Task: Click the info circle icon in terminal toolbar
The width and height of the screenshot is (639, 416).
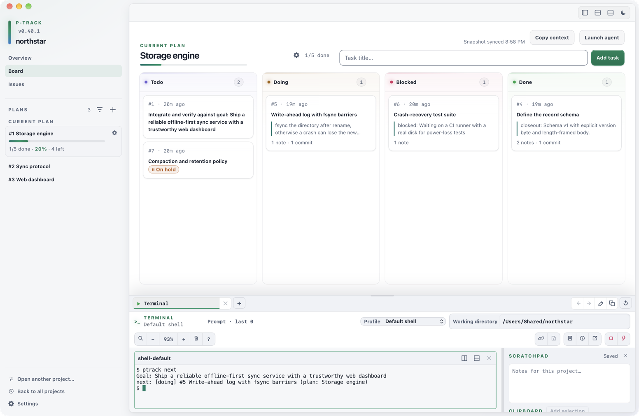Action: coord(582,339)
